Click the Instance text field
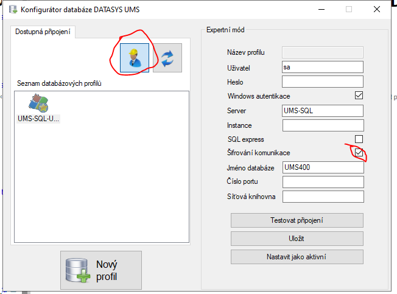Screen dimensions: 397x294 (x=323, y=125)
